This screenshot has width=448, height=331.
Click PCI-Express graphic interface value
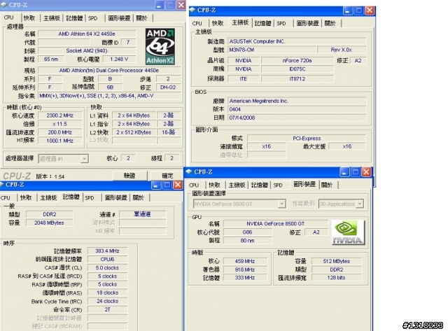307,139
